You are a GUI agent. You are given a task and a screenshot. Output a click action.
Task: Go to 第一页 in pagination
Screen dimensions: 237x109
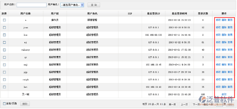pos(172,104)
